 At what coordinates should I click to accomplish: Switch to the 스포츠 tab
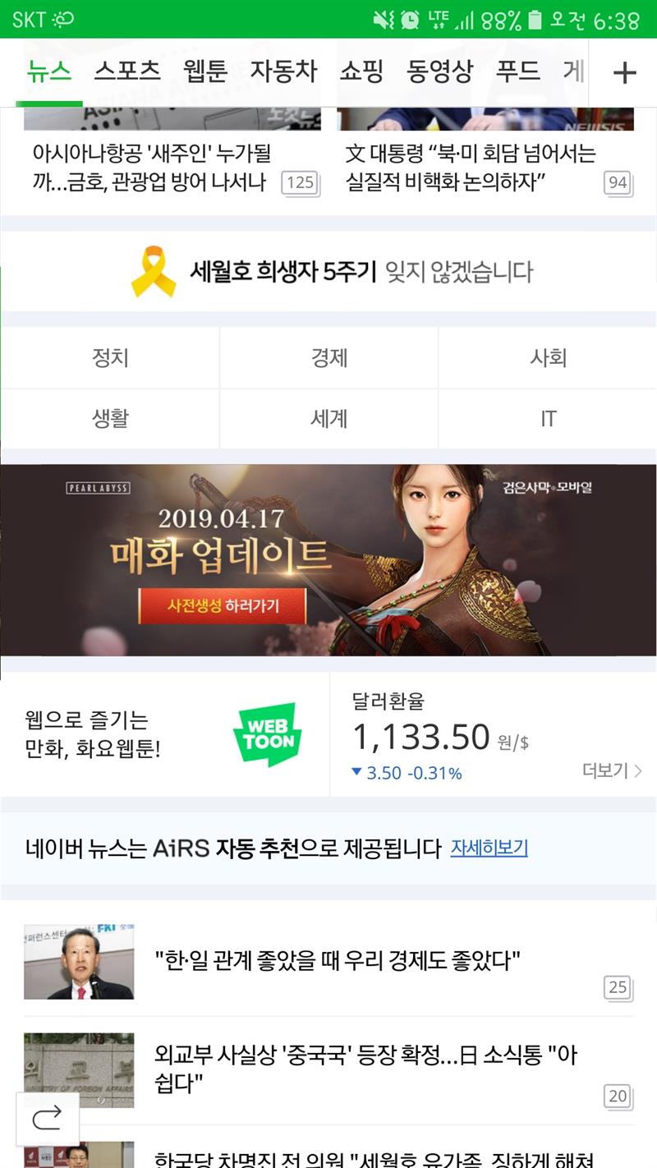coord(127,71)
